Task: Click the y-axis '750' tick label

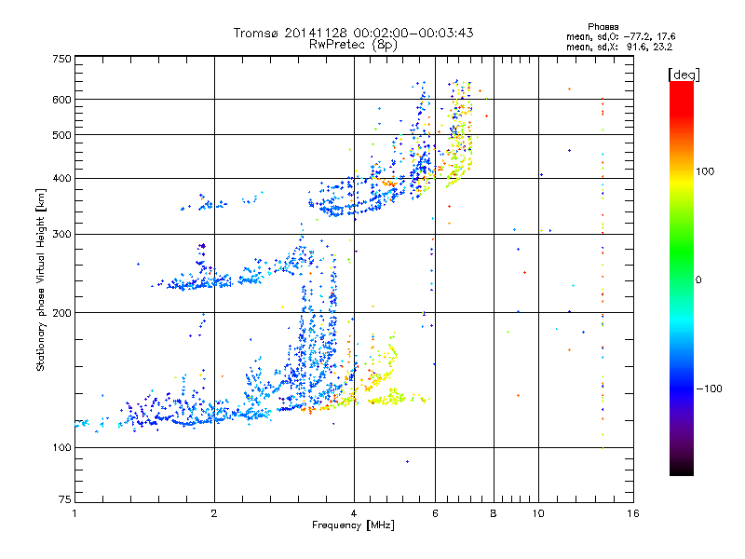Action: click(61, 59)
